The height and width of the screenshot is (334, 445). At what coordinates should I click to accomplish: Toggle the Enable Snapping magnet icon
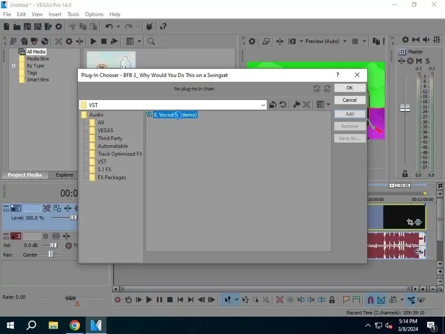point(370,300)
